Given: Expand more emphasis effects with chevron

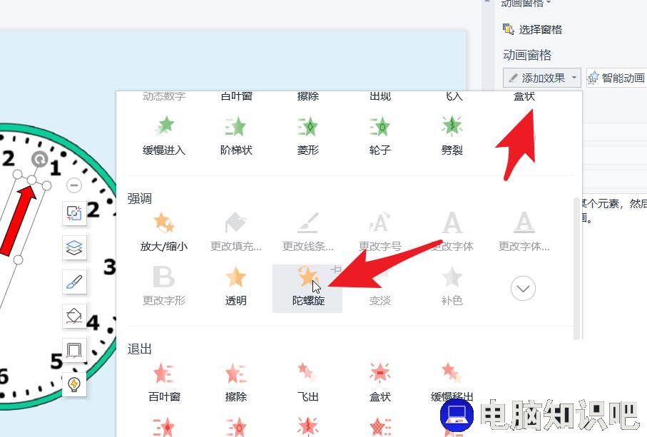Looking at the screenshot, I should 523,288.
